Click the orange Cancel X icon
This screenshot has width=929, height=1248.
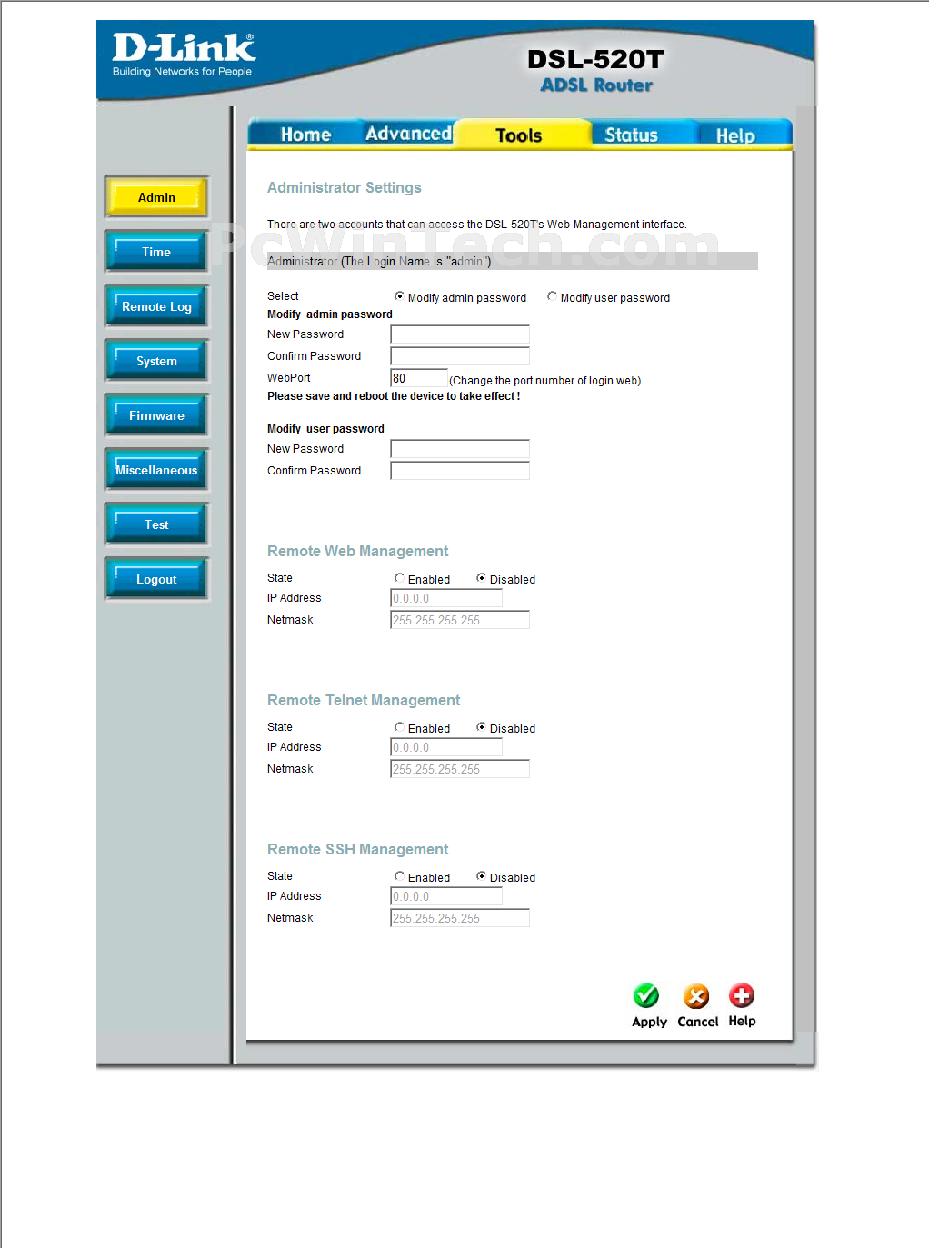[x=696, y=996]
